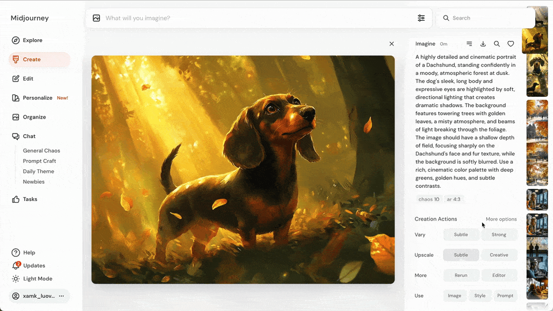Viewport: 553px width, 311px height.
Task: Open the Explore page
Action: point(32,40)
